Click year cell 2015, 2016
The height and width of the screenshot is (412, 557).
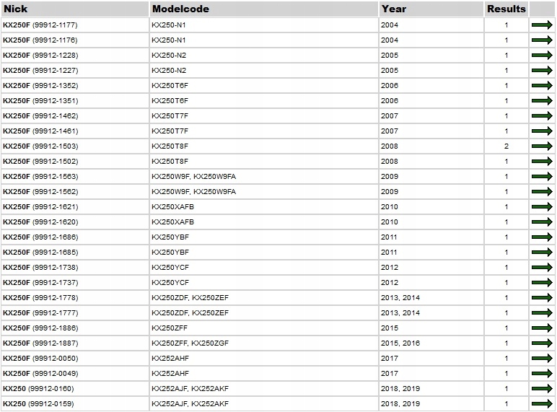click(400, 343)
